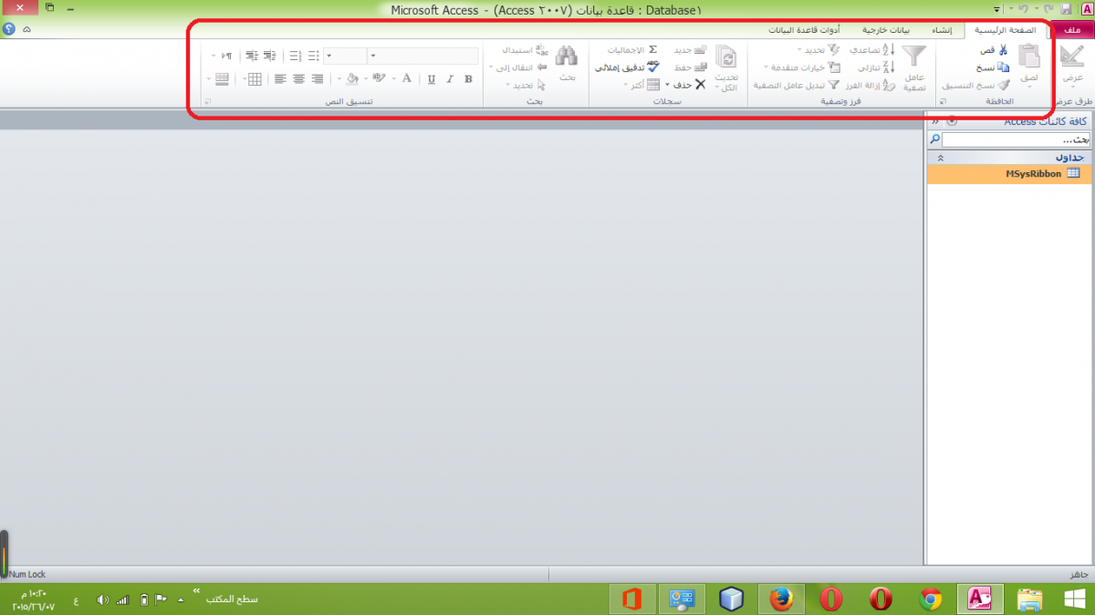The height and width of the screenshot is (615, 1095).
Task: Click Remove Sort (إزالة الفرز) eraser icon
Action: click(x=889, y=84)
